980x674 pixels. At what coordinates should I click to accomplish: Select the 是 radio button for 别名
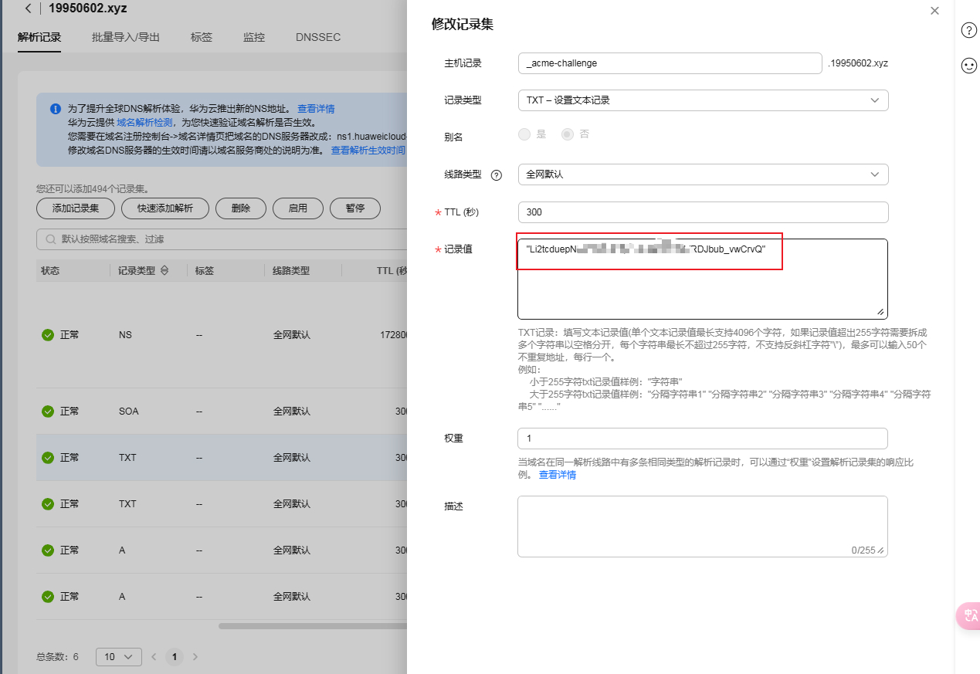pyautogui.click(x=525, y=134)
